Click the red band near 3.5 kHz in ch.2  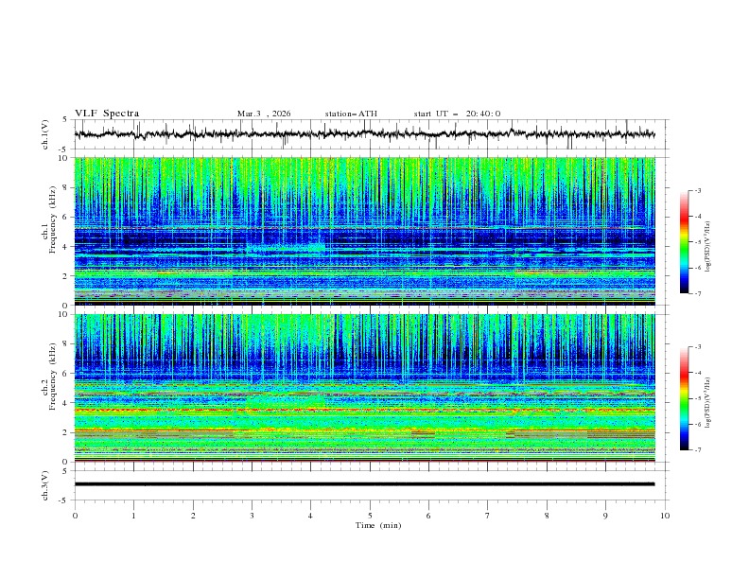[364, 410]
